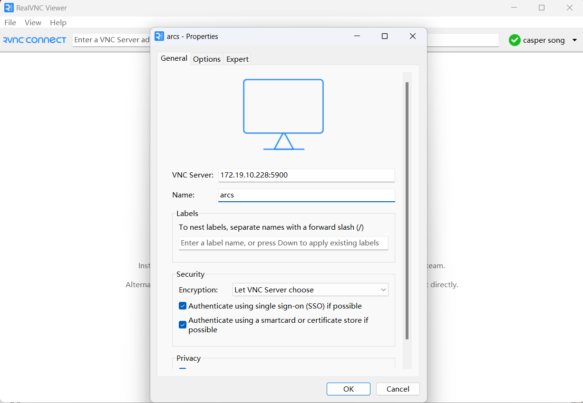
Task: Click the blue computer monitor illustration
Action: click(283, 114)
